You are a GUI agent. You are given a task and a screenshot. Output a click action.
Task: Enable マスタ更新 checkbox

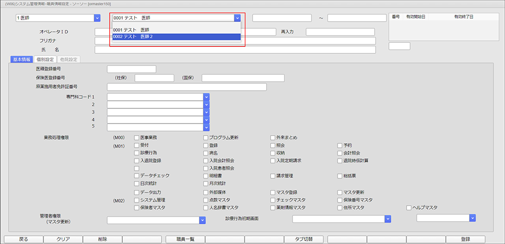[340, 193]
